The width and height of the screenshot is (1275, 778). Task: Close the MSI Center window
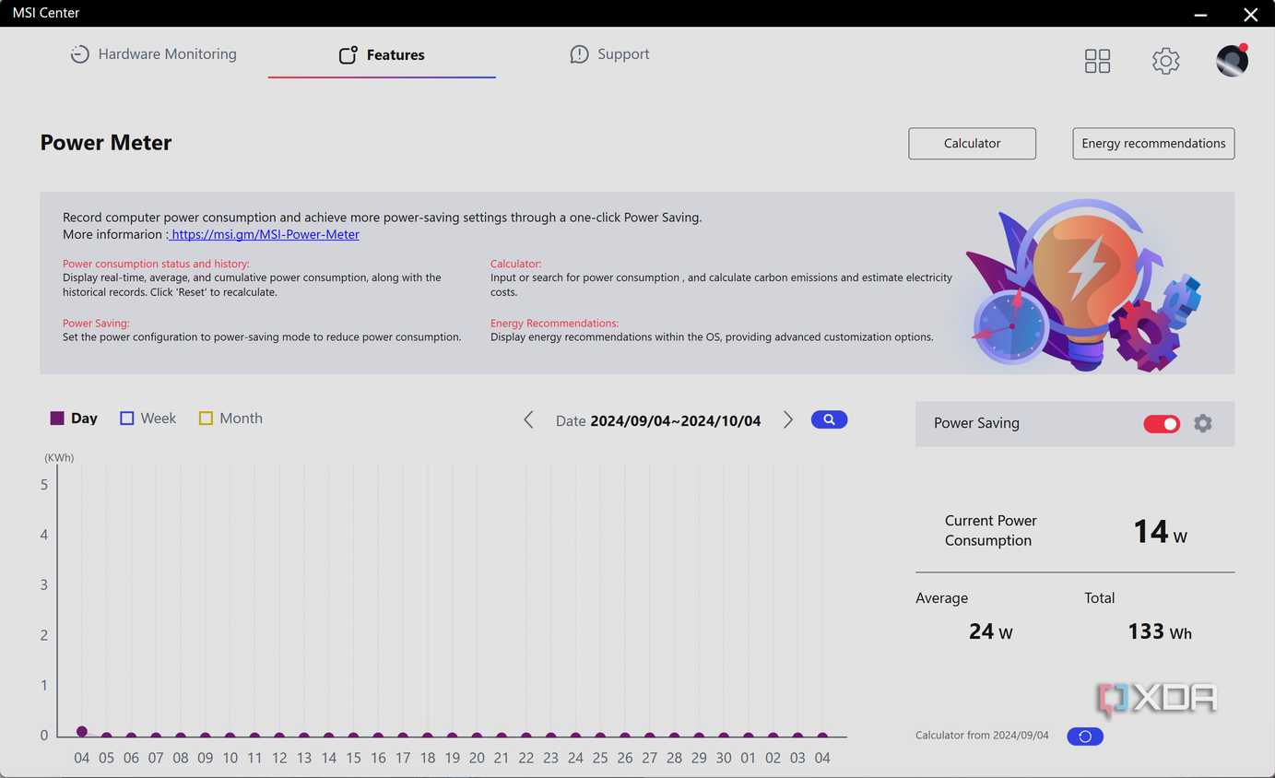pyautogui.click(x=1250, y=15)
